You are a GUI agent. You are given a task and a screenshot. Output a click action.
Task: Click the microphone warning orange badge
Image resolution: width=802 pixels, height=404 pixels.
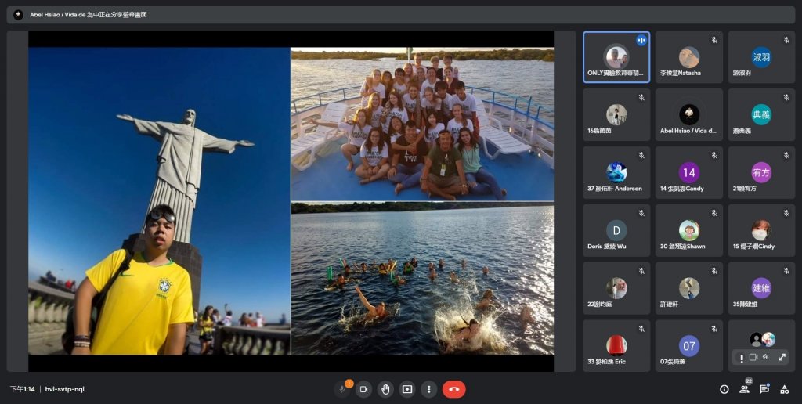349,383
